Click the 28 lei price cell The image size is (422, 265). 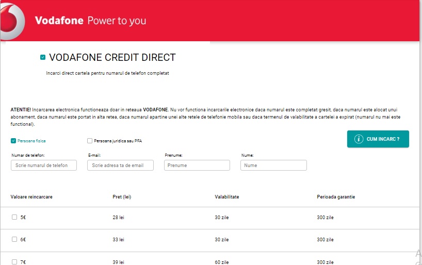point(119,218)
